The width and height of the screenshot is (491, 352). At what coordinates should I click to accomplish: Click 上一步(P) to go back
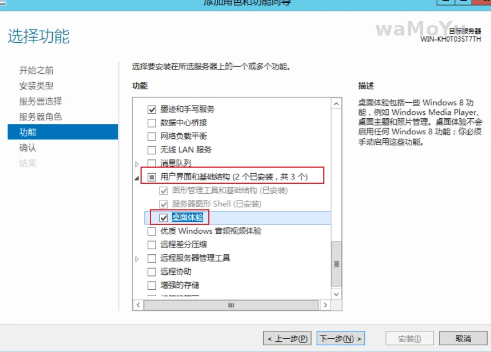pyautogui.click(x=287, y=338)
